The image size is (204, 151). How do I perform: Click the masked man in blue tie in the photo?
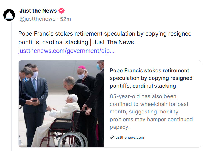[35, 86]
